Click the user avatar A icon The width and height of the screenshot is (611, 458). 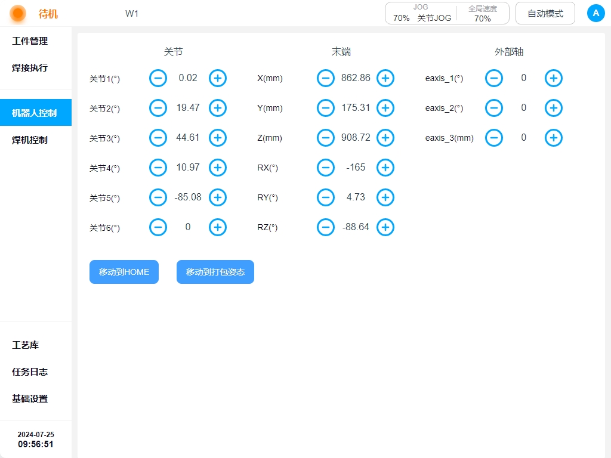[595, 13]
